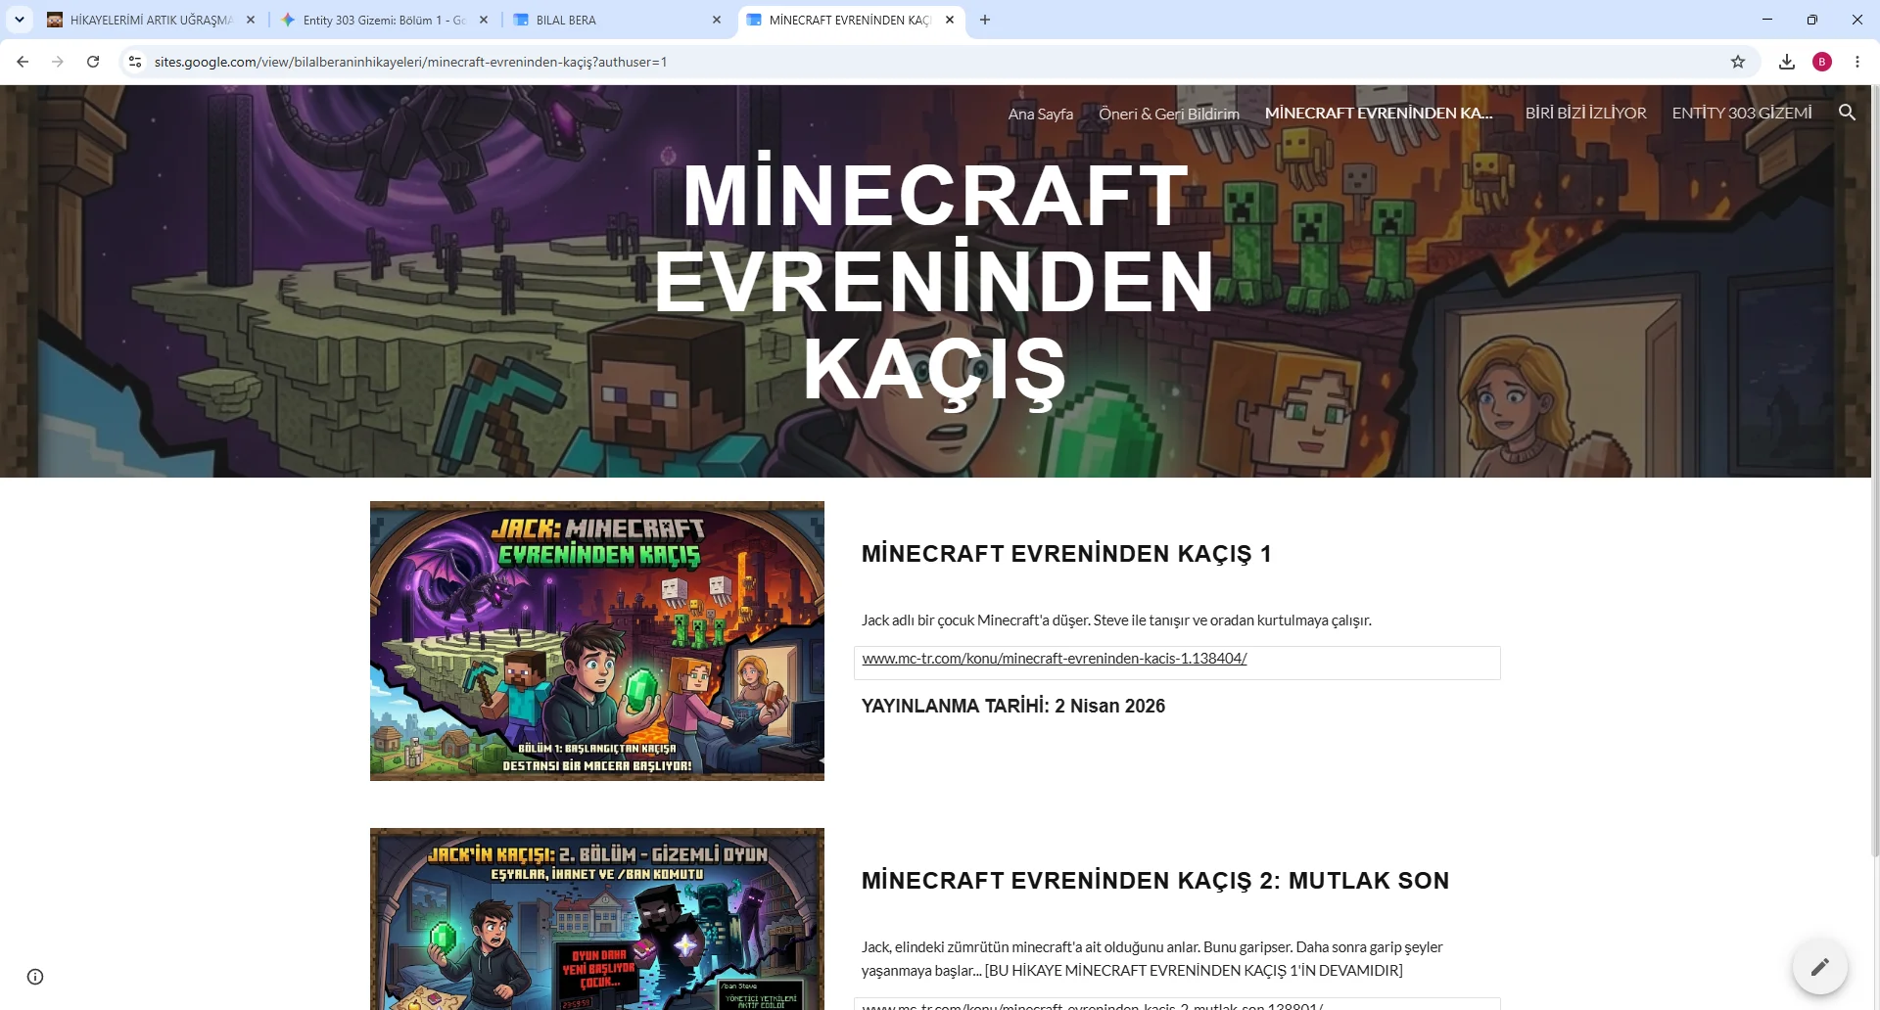Viewport: 1880px width, 1010px height.
Task: Bookmark this page with the star icon
Action: pyautogui.click(x=1738, y=62)
